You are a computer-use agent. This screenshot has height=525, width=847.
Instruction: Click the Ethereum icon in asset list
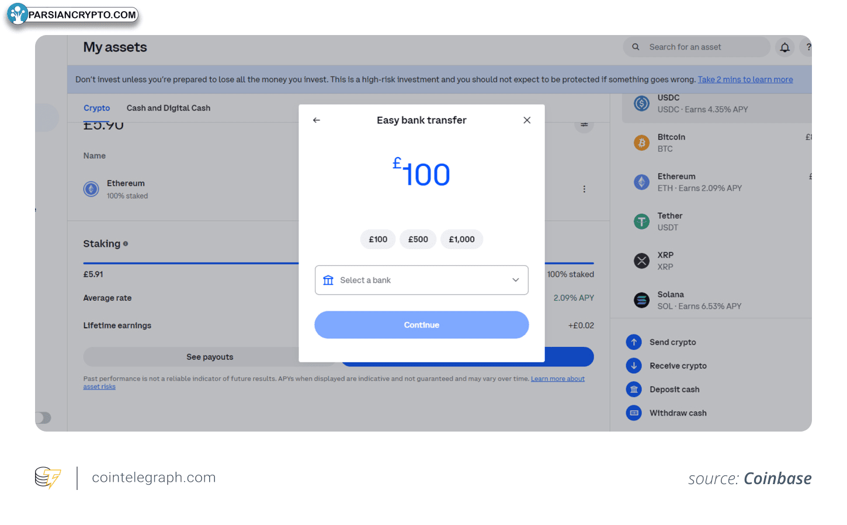coord(642,182)
